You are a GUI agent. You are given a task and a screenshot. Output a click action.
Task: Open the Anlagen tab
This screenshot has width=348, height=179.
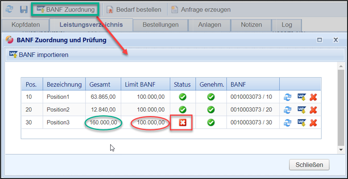coord(210,25)
